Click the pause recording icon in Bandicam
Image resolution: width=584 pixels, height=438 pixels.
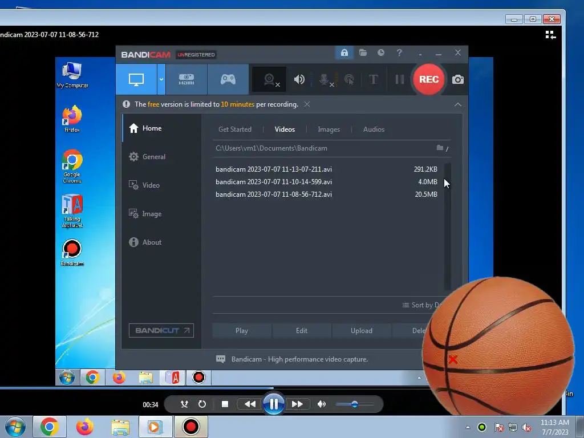pos(399,79)
